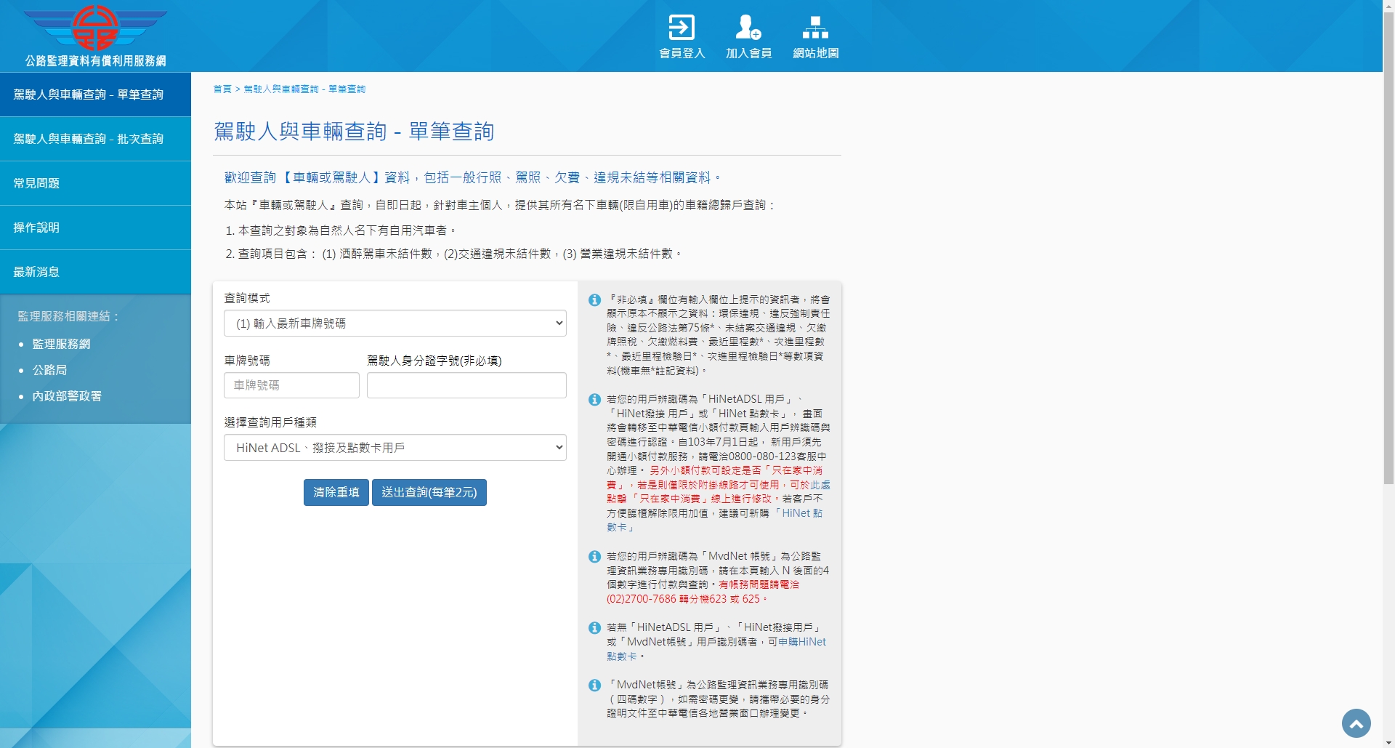This screenshot has width=1395, height=748.
Task: Click info icon beside 若您的用戶辨識碼為「MvdNet 帳號」 note
Action: (594, 556)
